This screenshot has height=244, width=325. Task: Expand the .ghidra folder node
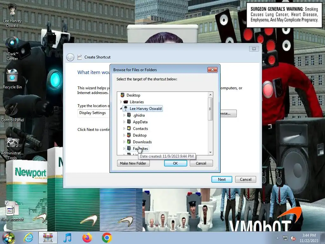pos(124,115)
